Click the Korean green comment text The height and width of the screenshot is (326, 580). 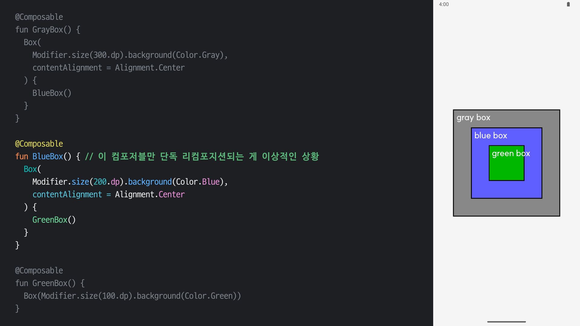[202, 156]
